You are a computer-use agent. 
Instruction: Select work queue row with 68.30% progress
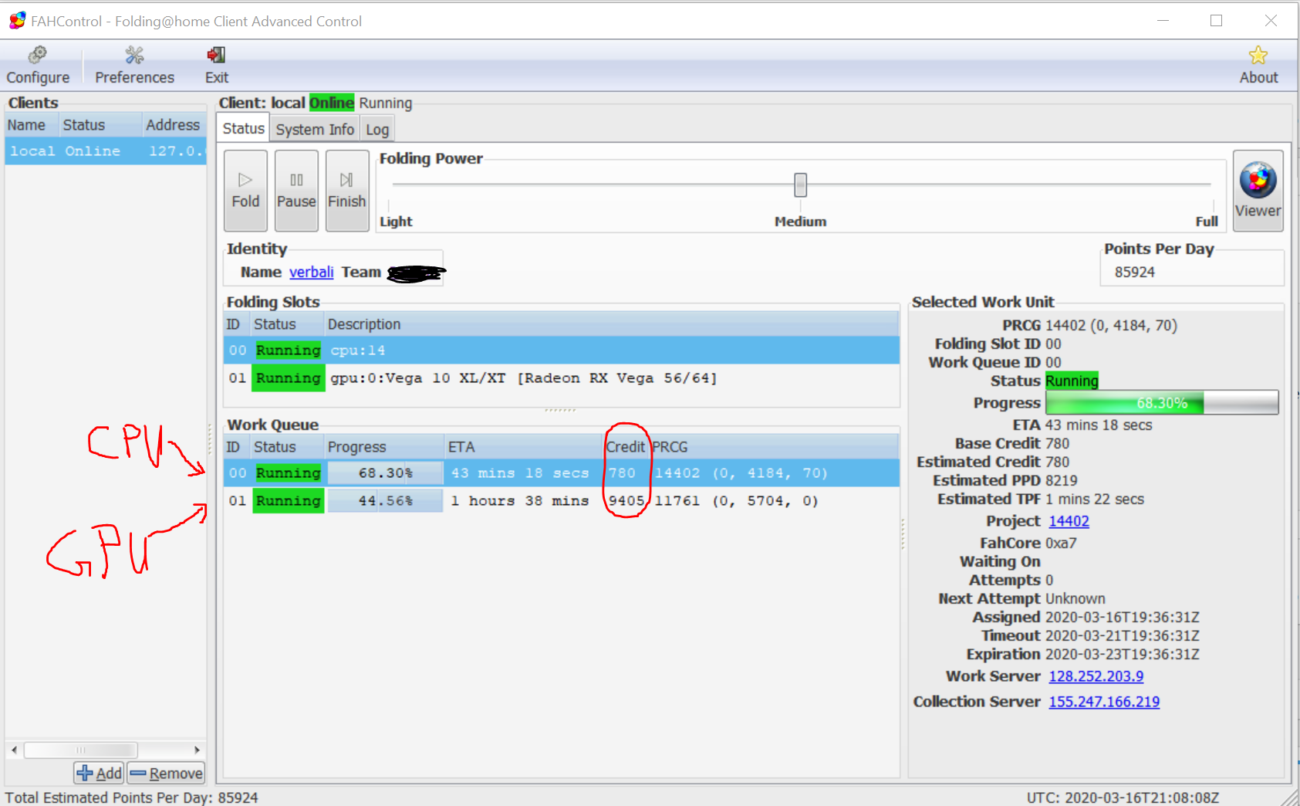[562, 472]
